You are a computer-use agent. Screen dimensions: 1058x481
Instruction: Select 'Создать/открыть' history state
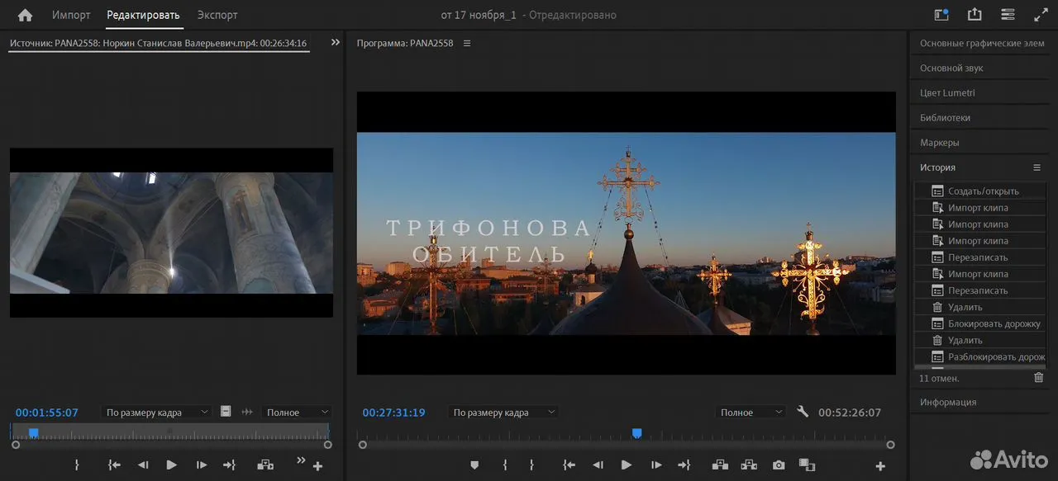pyautogui.click(x=980, y=191)
